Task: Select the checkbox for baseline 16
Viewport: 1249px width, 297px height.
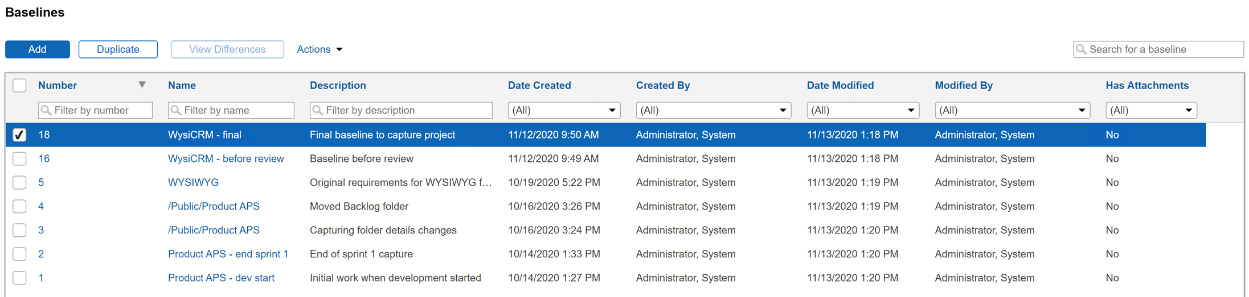Action: point(19,158)
